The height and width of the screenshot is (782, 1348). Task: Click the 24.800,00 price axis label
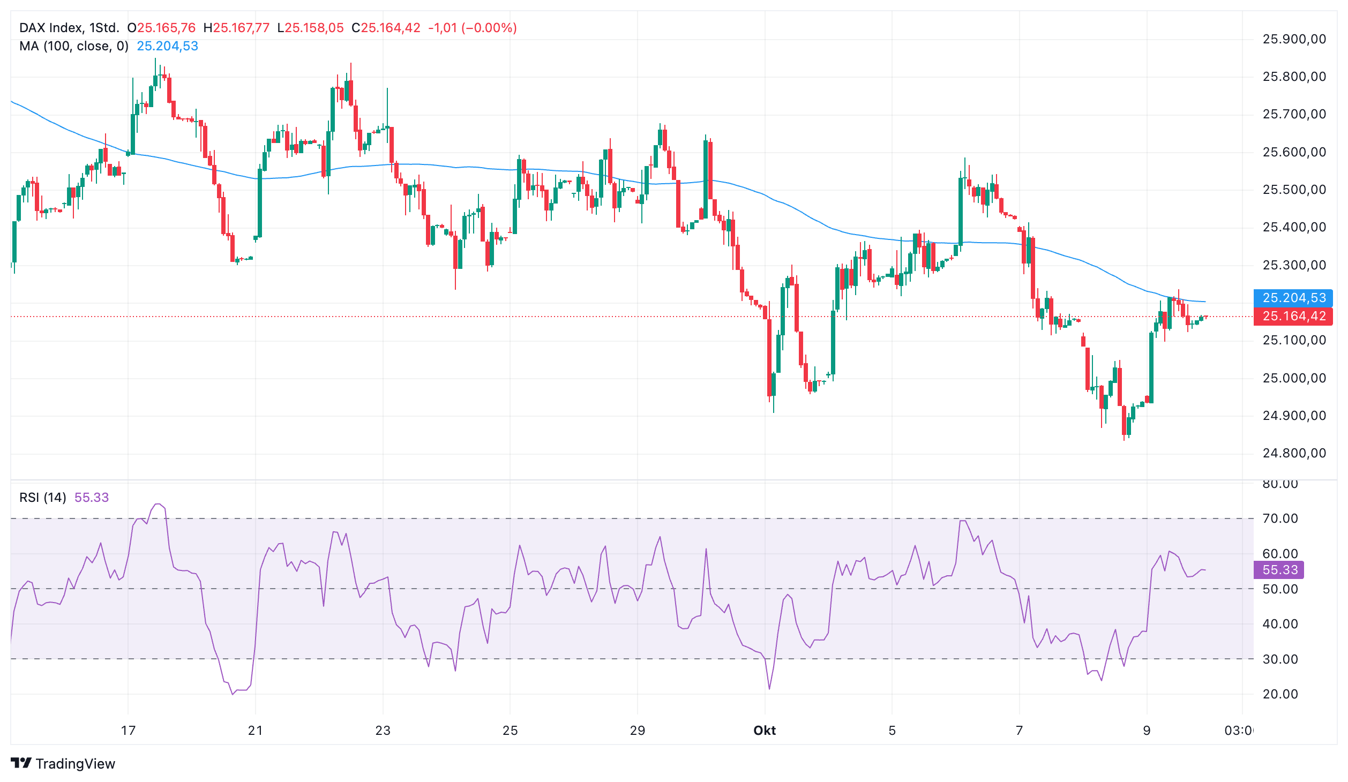[1294, 453]
